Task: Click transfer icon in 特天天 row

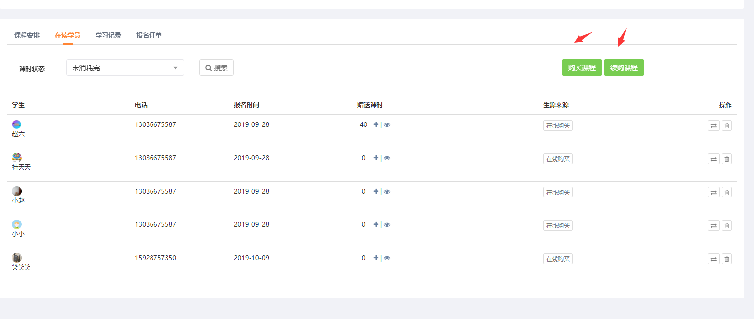Action: click(714, 159)
